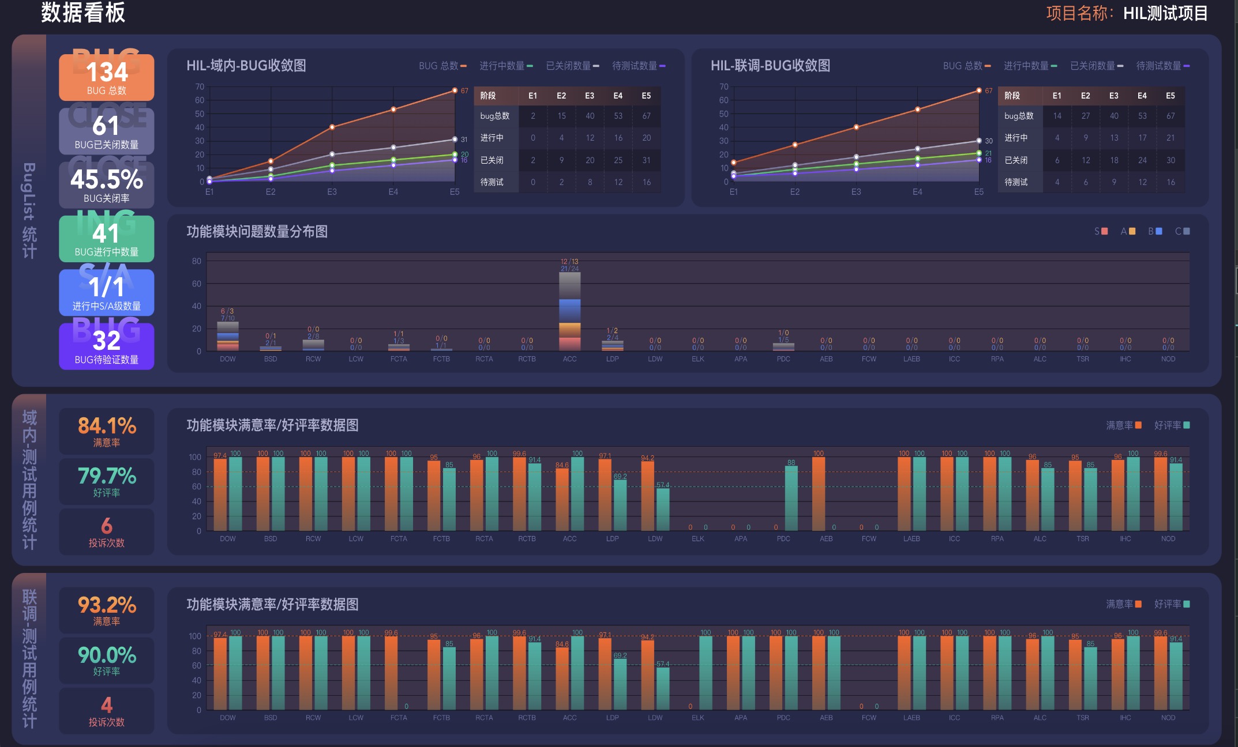Click the bug总数 row label in HIL-域内 table

point(495,116)
